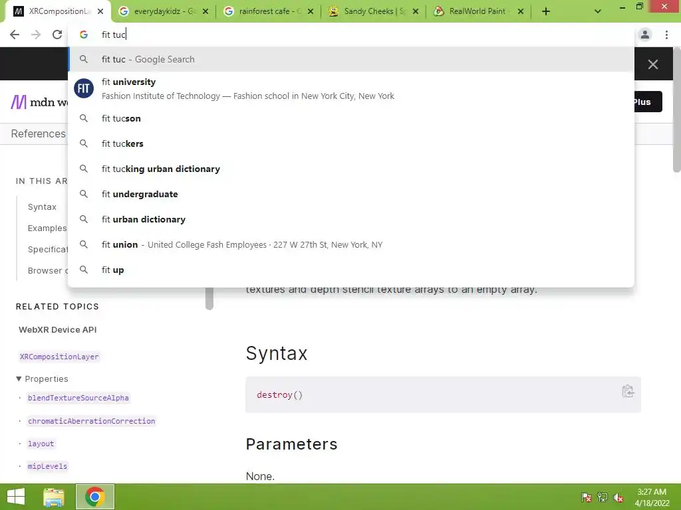Viewport: 681px width, 510px height.
Task: Close the XRCompositionLayer tab
Action: pyautogui.click(x=100, y=11)
